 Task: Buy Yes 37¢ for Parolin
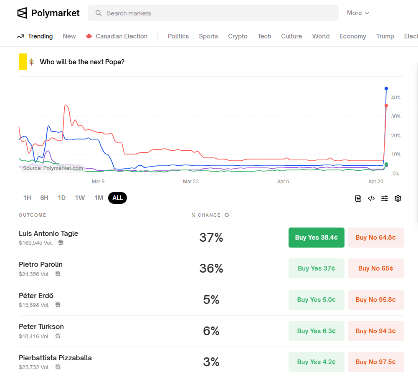(317, 268)
